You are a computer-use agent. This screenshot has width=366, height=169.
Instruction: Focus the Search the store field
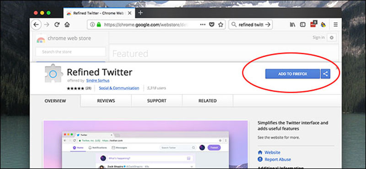point(71,52)
